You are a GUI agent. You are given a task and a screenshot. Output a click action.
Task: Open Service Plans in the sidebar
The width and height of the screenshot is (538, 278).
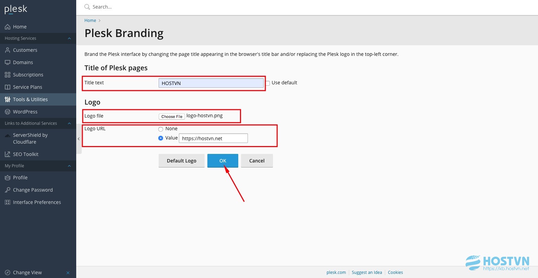click(x=38, y=87)
